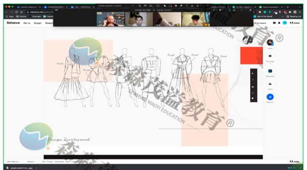Open the Scopri menu on Behance

tap(38, 23)
